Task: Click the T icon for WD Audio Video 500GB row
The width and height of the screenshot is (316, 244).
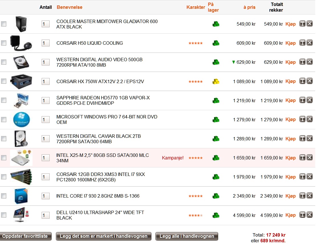Action: [302, 62]
